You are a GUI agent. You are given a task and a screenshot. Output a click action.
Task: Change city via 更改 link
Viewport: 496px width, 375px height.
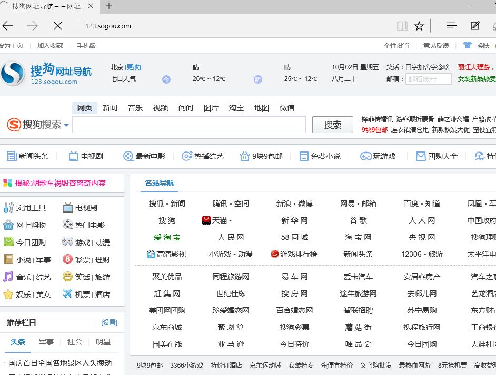[x=133, y=67]
